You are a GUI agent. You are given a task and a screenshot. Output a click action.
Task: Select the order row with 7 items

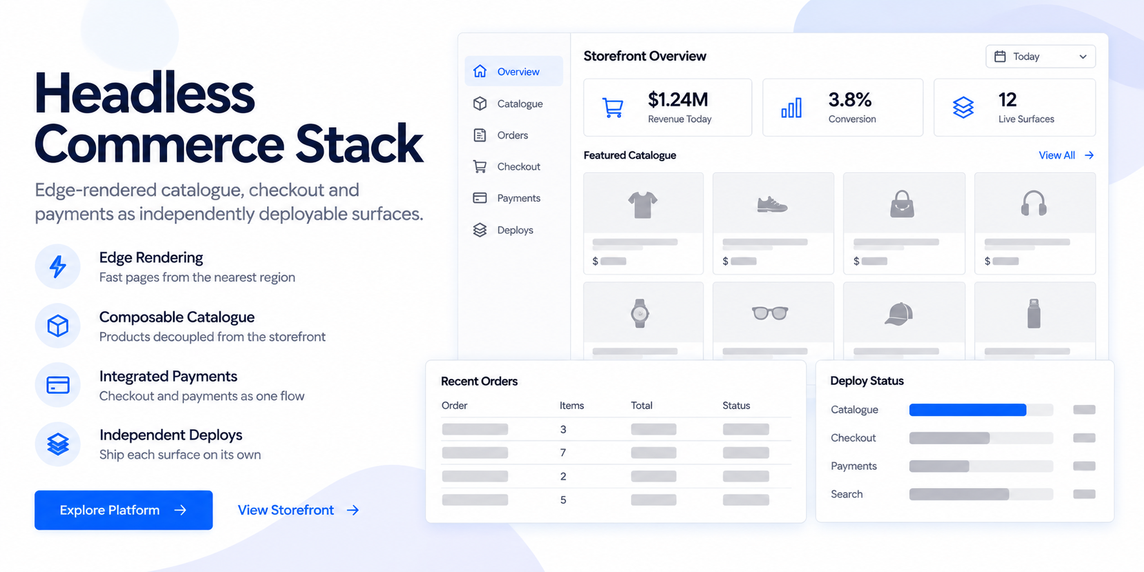[616, 453]
